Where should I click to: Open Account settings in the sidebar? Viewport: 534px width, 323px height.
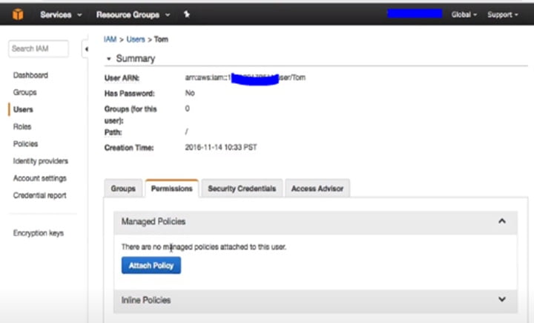point(40,178)
